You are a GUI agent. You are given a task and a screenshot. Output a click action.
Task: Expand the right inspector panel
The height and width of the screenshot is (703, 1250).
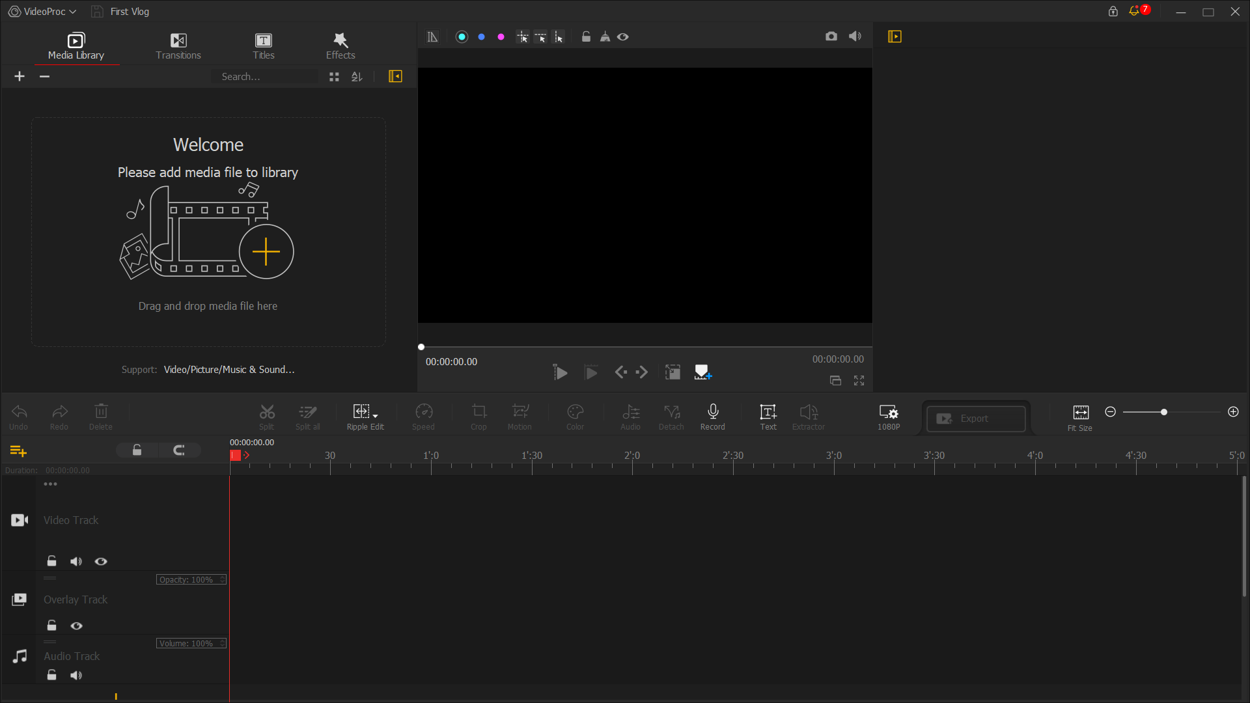895,36
